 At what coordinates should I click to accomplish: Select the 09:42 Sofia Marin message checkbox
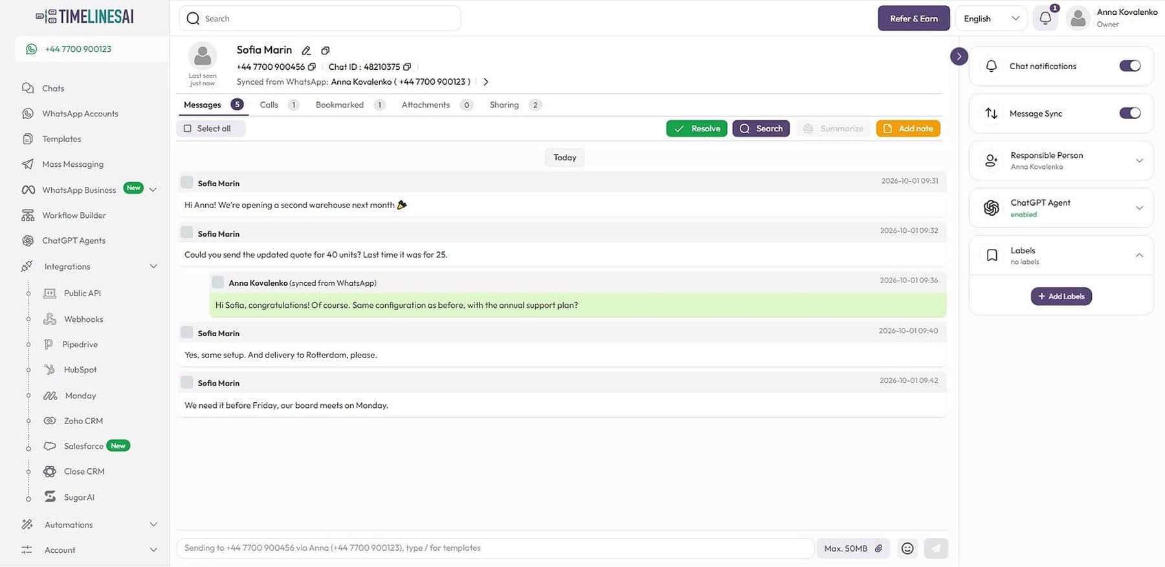(x=187, y=382)
